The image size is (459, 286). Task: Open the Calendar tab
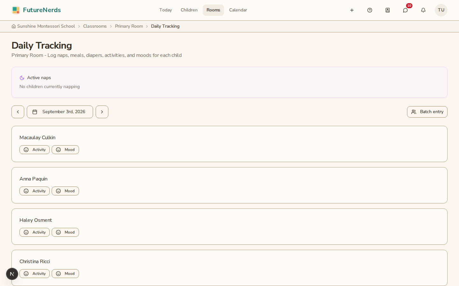pyautogui.click(x=238, y=10)
